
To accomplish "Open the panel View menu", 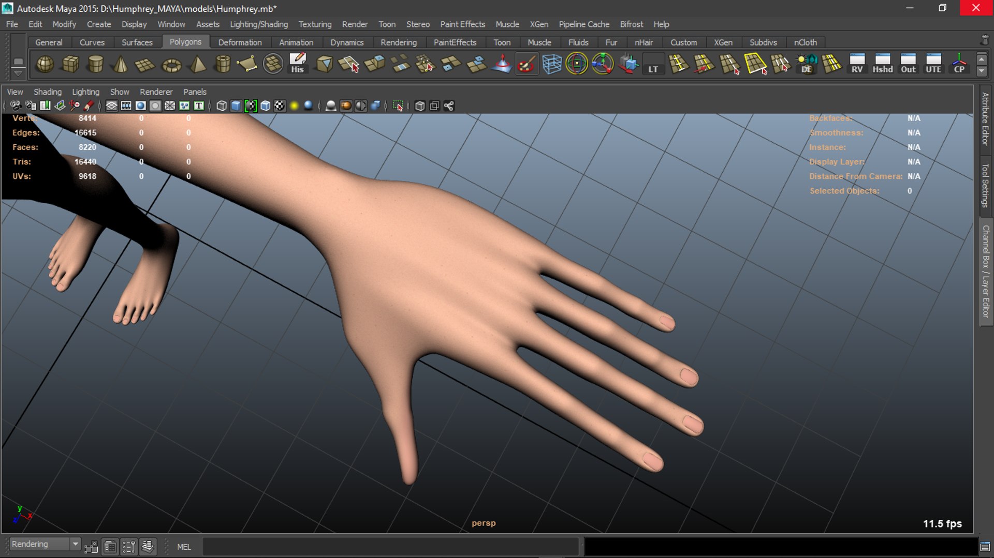I will [14, 92].
